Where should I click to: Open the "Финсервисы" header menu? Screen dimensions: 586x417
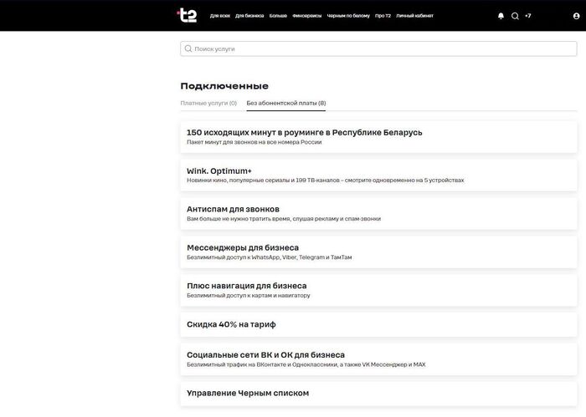tap(306, 16)
